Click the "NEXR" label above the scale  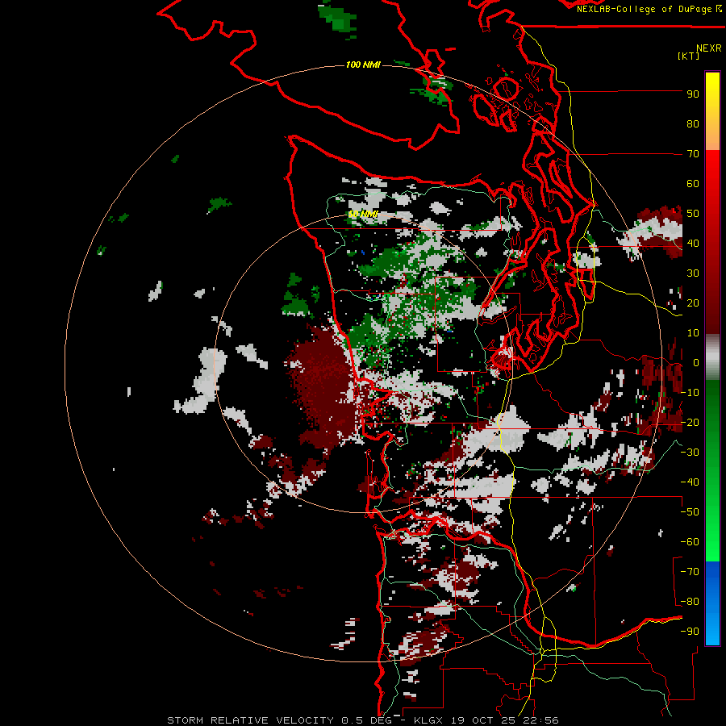[x=709, y=48]
